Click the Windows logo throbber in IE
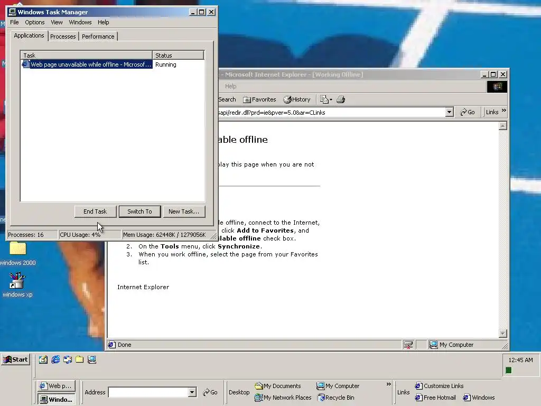Screen dimensions: 541x406 [x=497, y=86]
